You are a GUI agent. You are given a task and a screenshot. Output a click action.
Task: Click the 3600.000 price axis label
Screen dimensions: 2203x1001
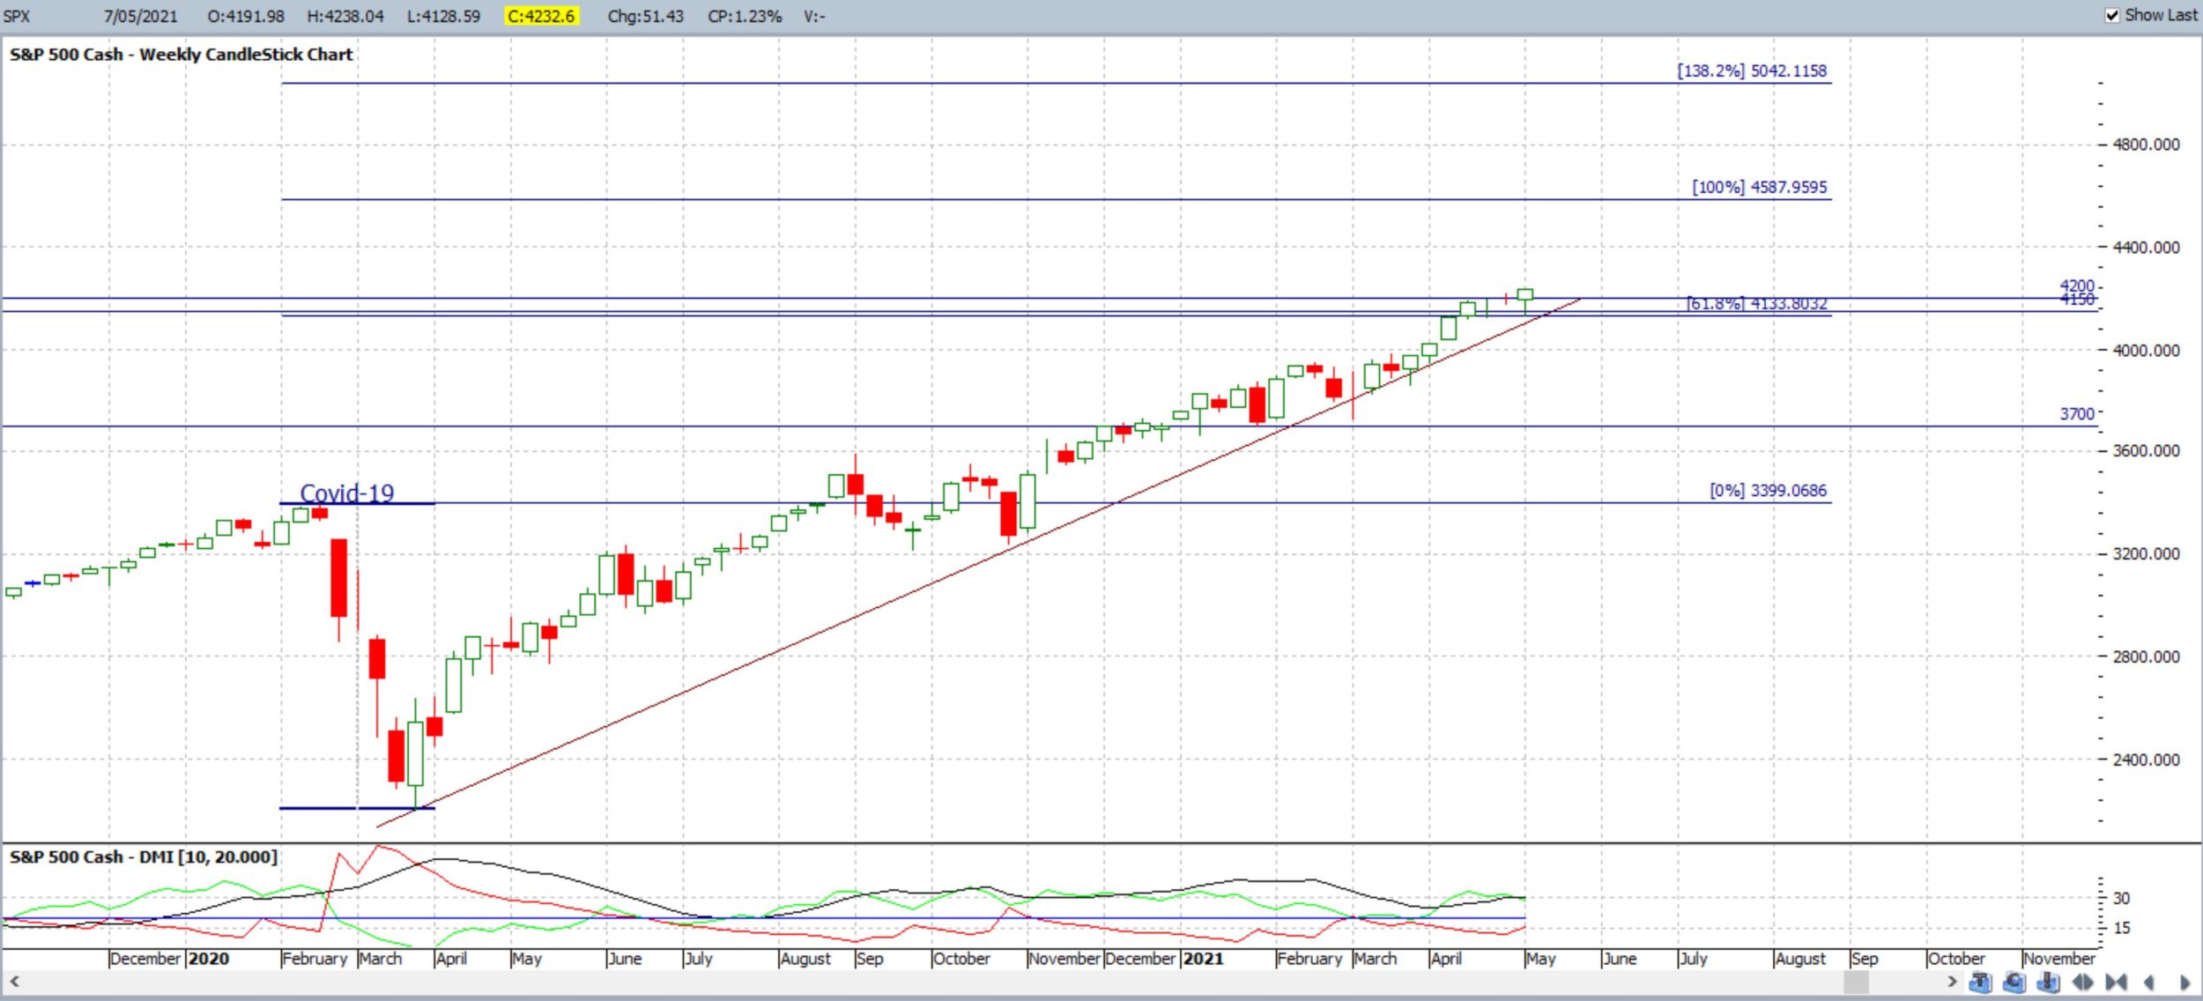pyautogui.click(x=2147, y=451)
